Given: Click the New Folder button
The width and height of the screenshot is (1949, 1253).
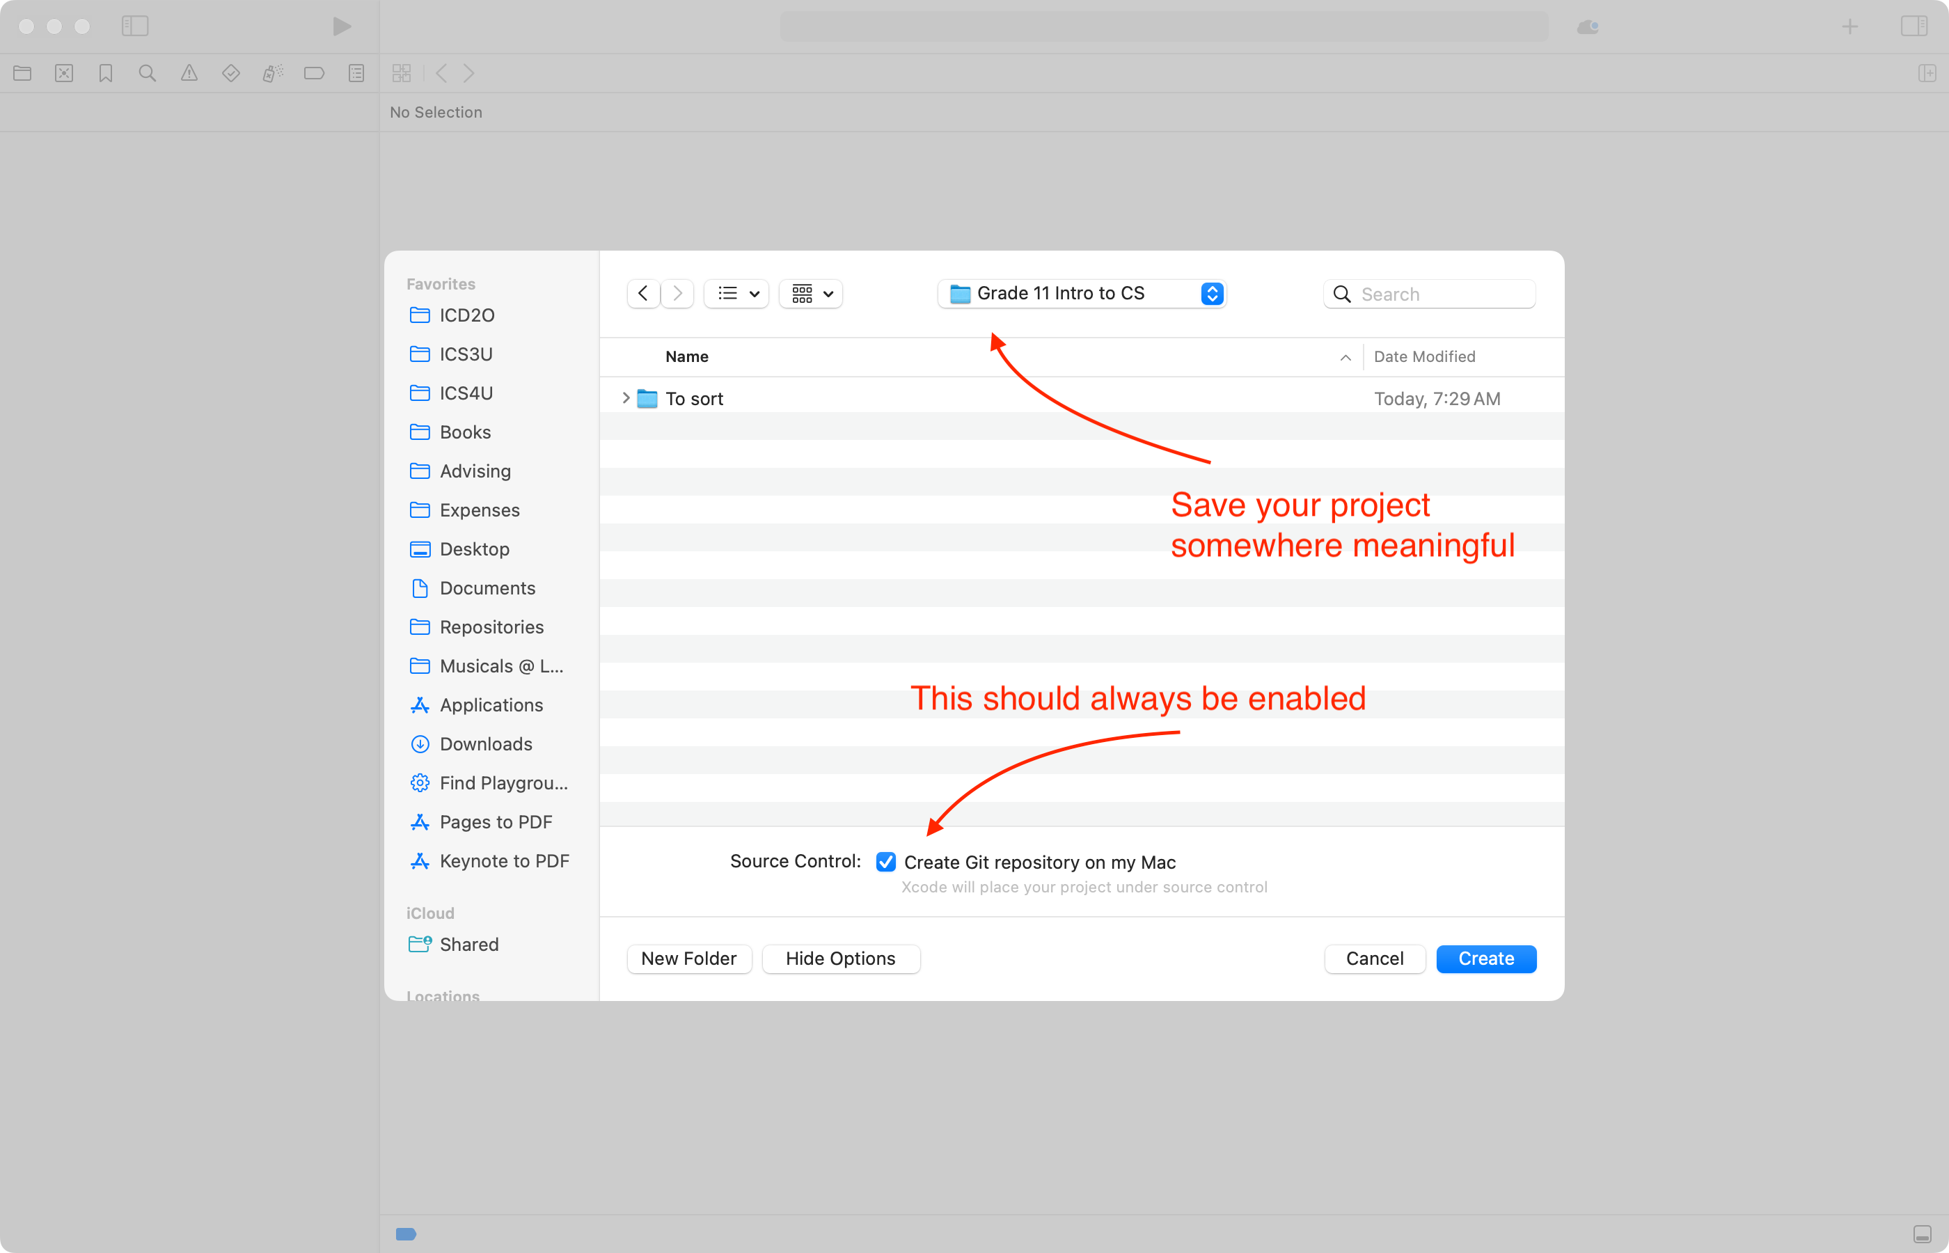Looking at the screenshot, I should pyautogui.click(x=688, y=959).
